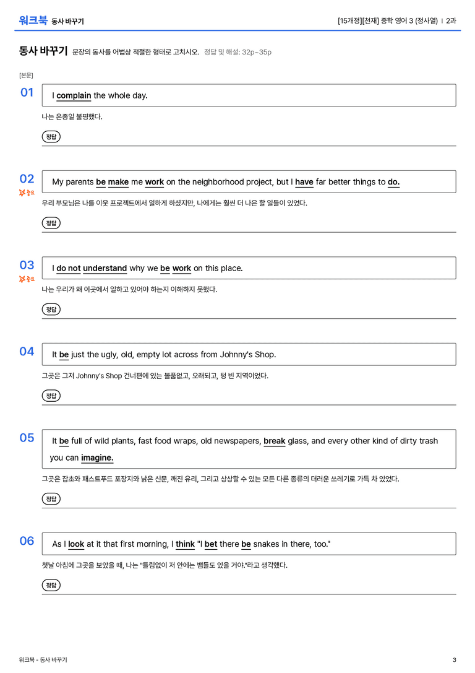Viewport: 475px width, 673px height.
Task: Click the 정답 badge under question 01
Action: pyautogui.click(x=51, y=136)
